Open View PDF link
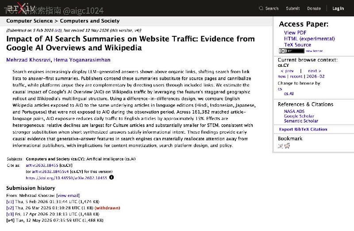 tap(295, 32)
